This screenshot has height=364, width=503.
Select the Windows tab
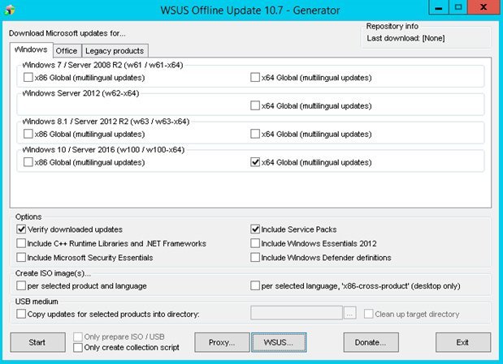[31, 49]
